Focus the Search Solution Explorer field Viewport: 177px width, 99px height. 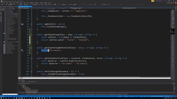(95, 83)
